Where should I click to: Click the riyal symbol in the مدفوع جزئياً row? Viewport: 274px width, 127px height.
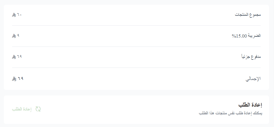[14, 57]
